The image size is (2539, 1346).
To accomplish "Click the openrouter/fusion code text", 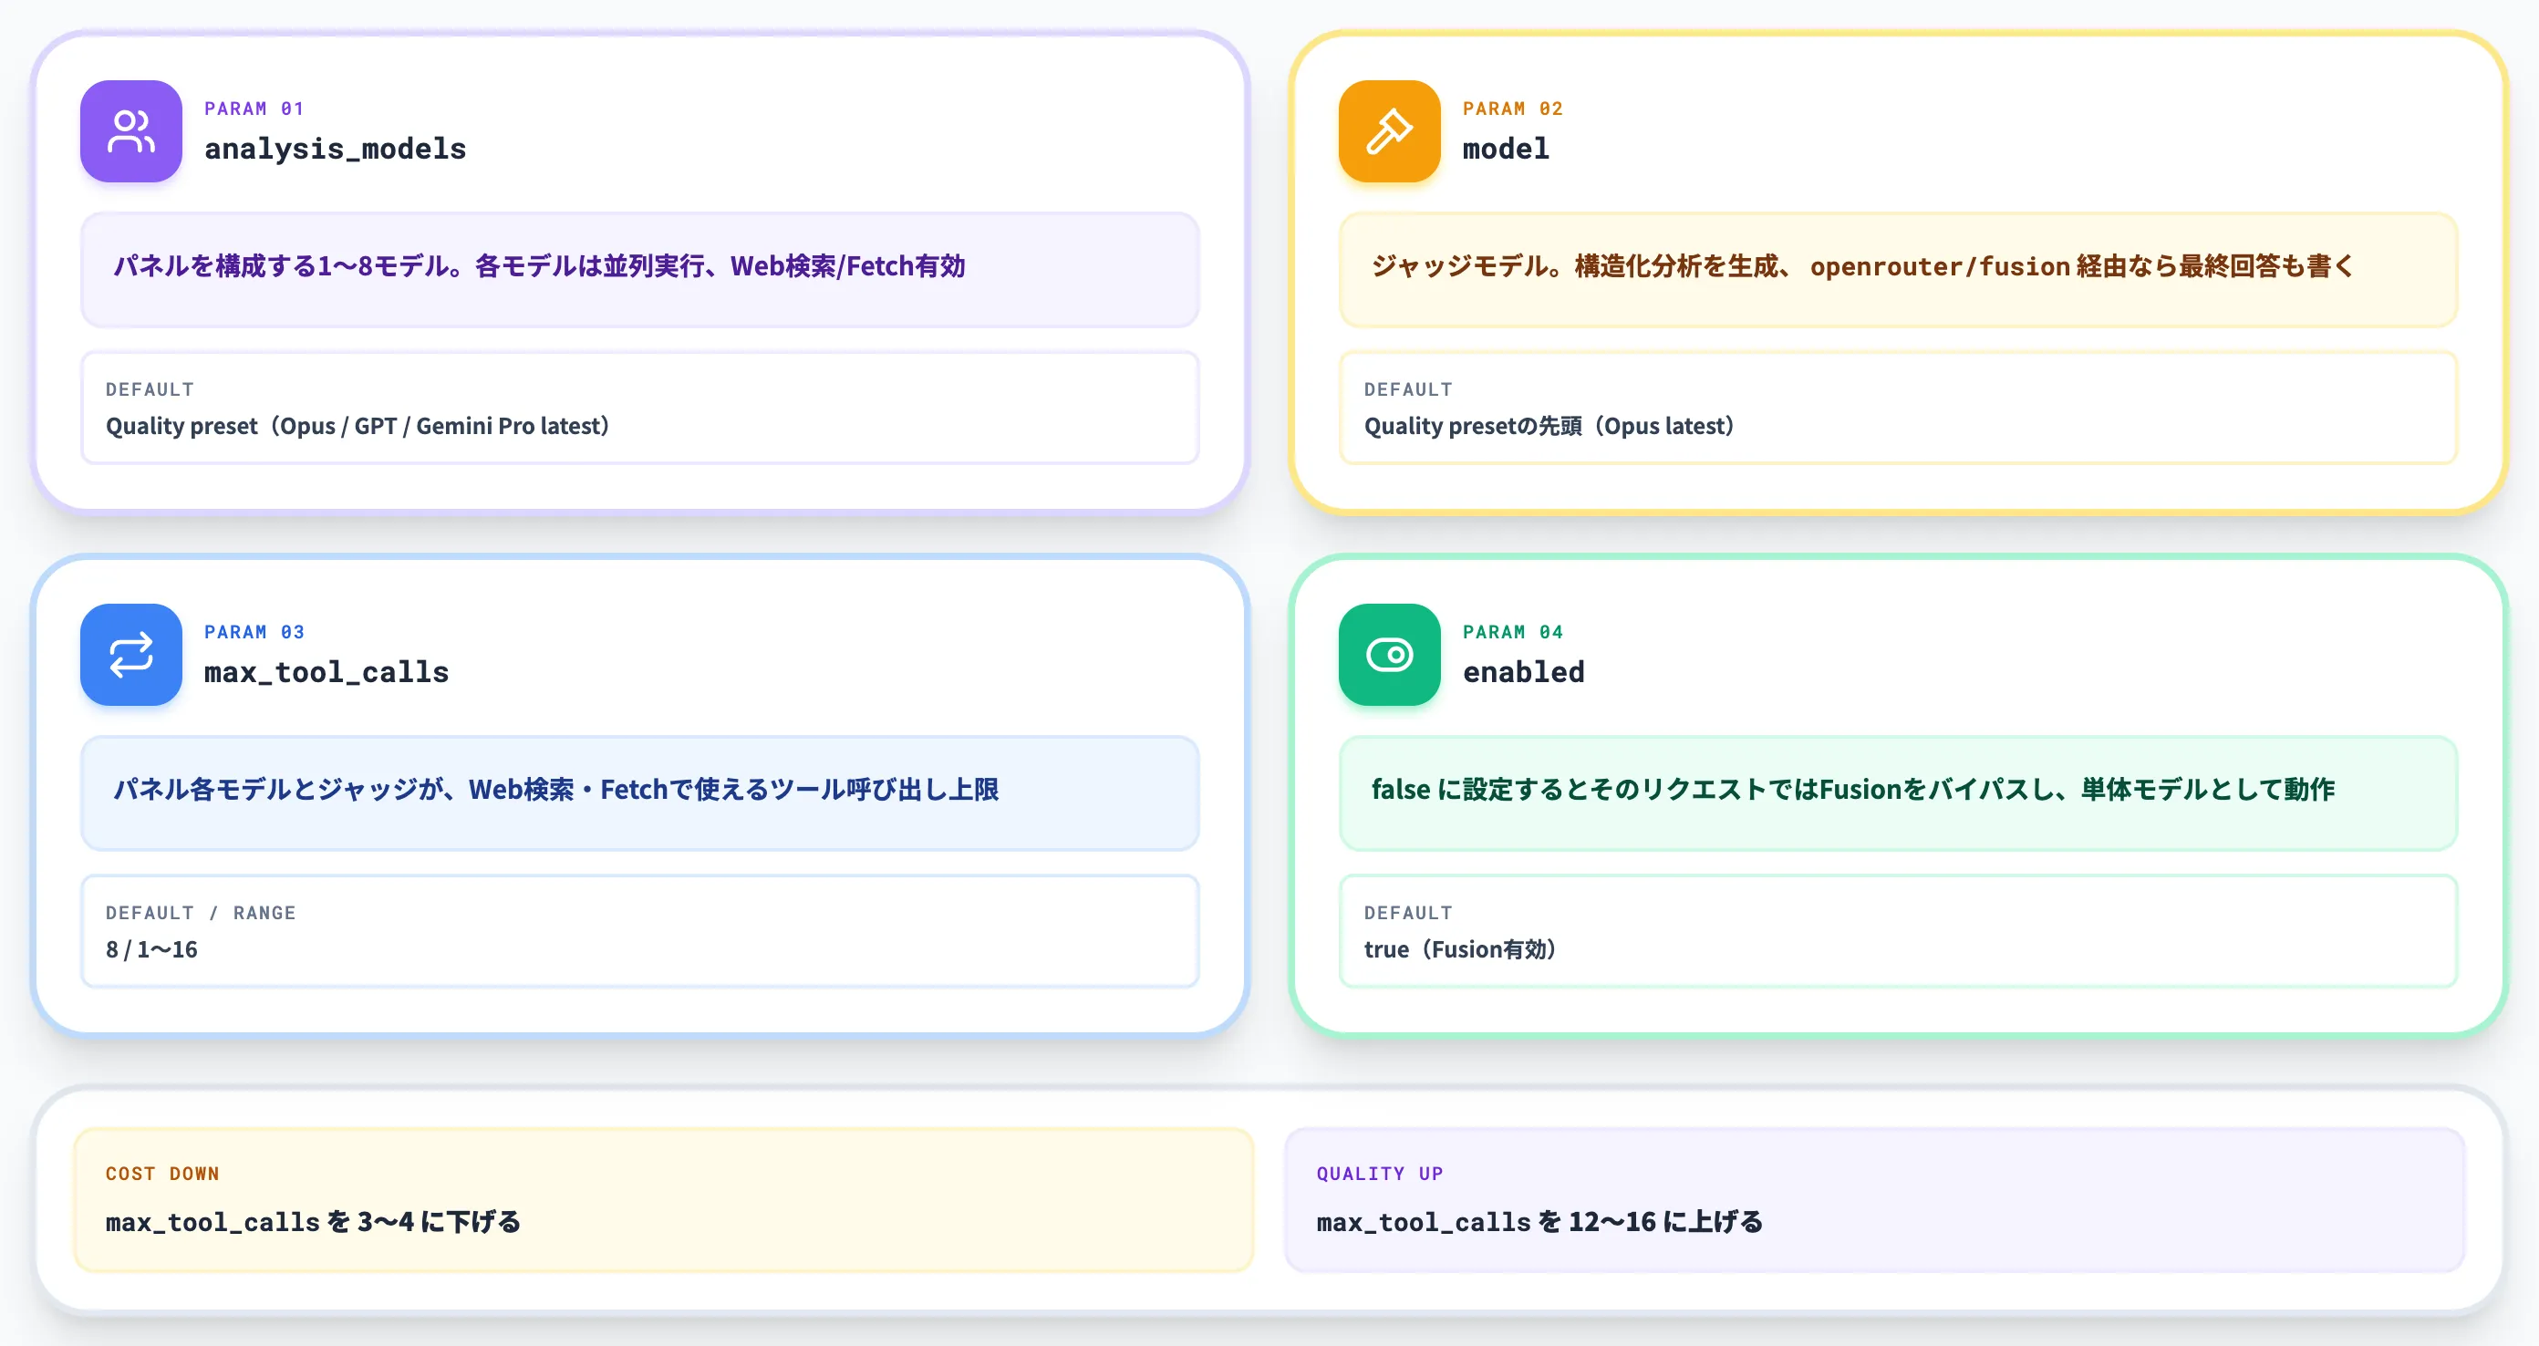I will point(1940,267).
